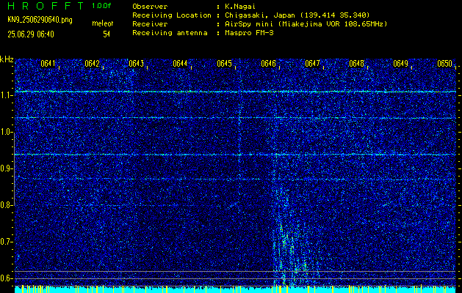
Task: Click the 0643 time marker
Action: coord(136,64)
